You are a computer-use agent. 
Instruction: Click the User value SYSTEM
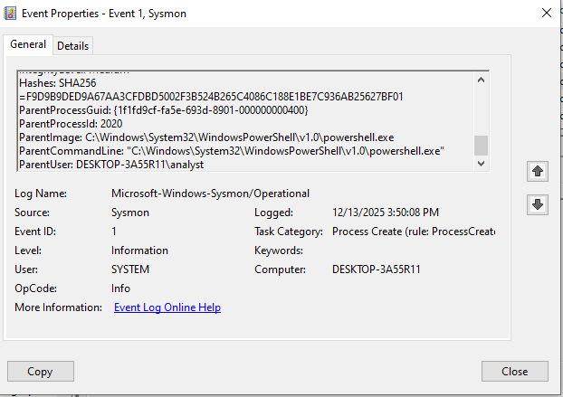coord(130,269)
